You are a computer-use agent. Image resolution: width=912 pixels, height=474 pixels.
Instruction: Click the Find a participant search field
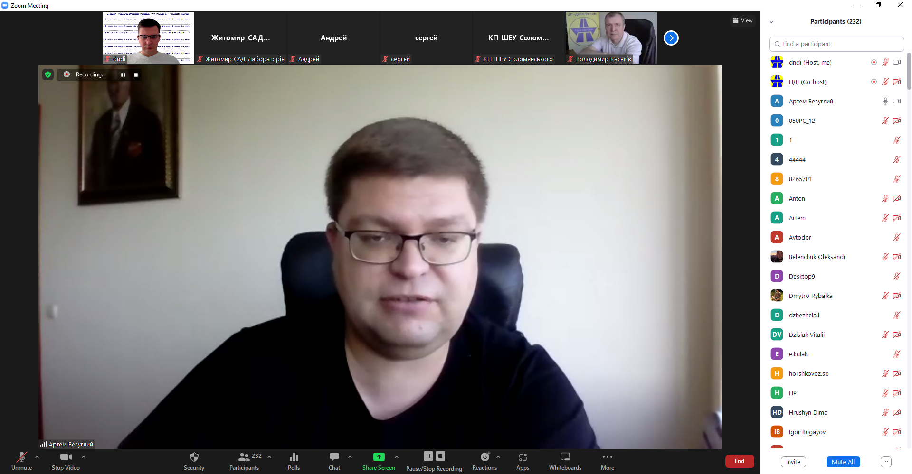tap(836, 44)
